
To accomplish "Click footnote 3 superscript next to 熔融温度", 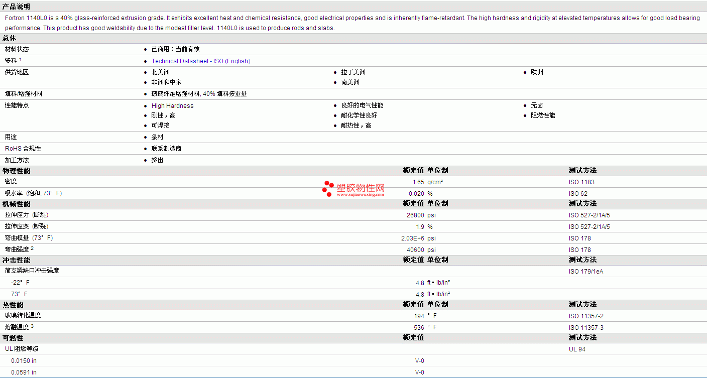I will 32,326.
